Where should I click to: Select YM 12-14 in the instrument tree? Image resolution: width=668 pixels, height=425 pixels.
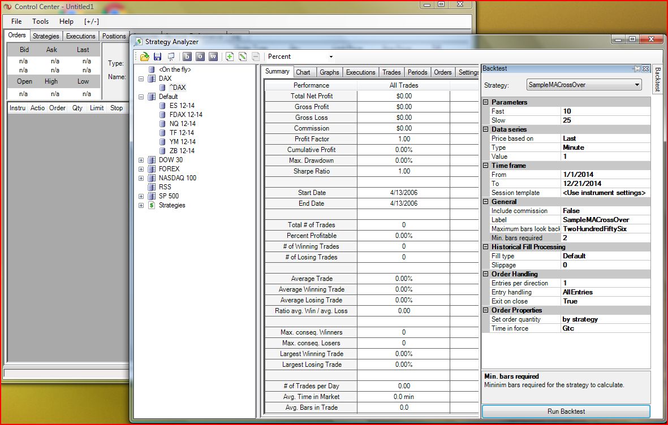pyautogui.click(x=182, y=141)
